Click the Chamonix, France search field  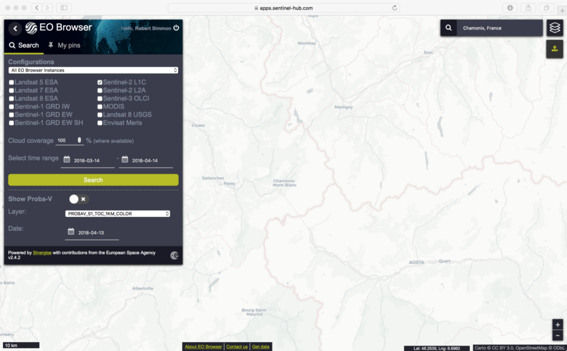click(x=500, y=28)
